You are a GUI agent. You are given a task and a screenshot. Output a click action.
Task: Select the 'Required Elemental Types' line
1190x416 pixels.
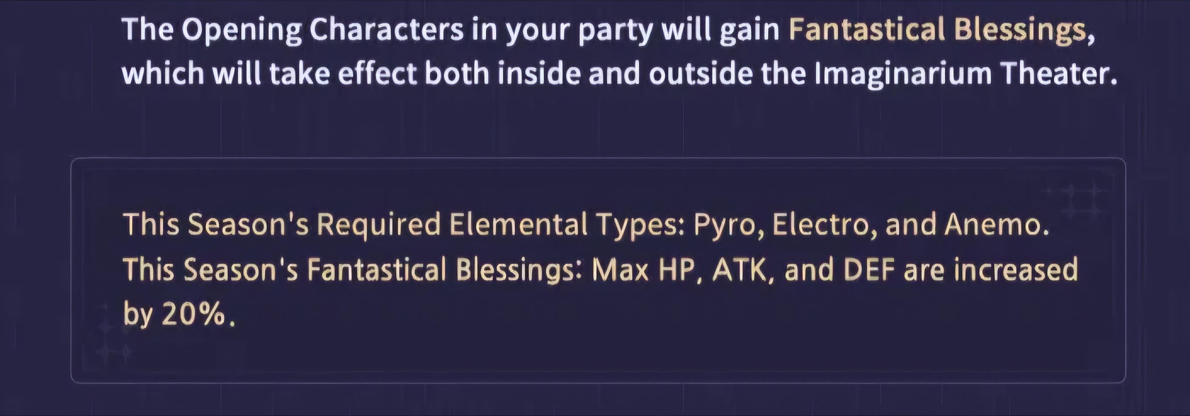[x=586, y=225]
